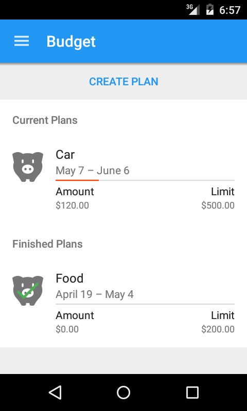The width and height of the screenshot is (247, 411).
Task: Select the May 7 – June 6 date range
Action: [x=93, y=171]
